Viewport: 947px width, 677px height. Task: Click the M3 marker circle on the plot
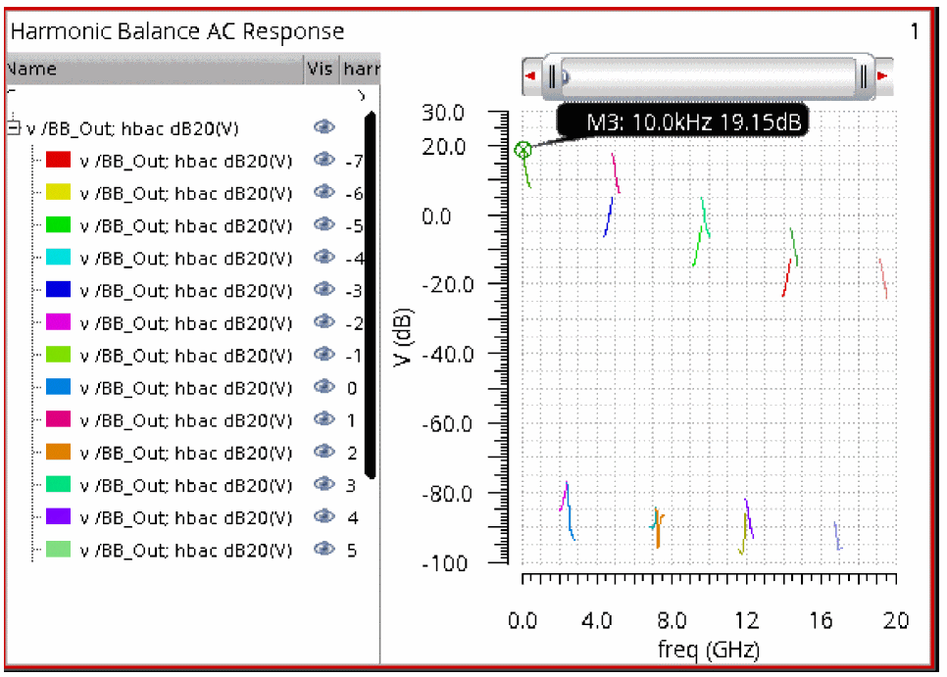[x=523, y=150]
